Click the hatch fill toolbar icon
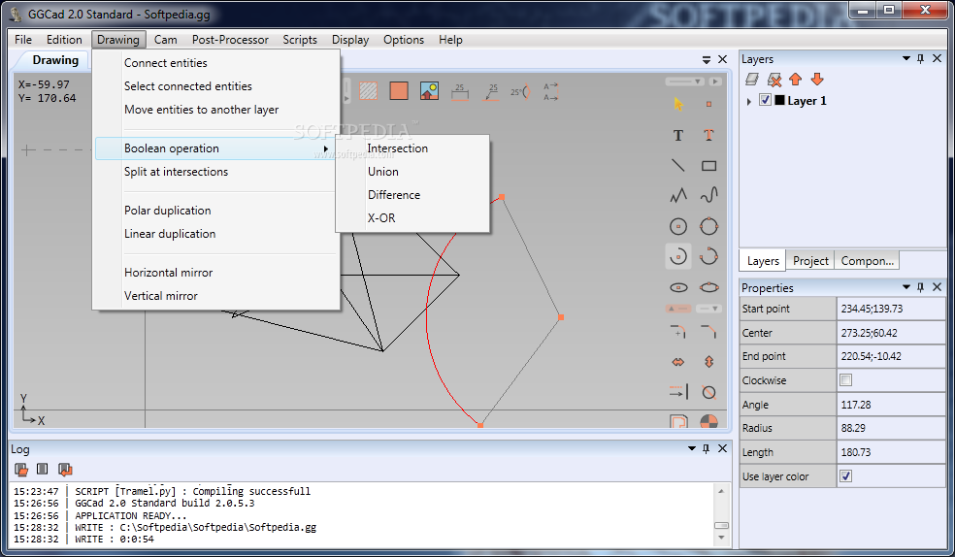 (369, 91)
